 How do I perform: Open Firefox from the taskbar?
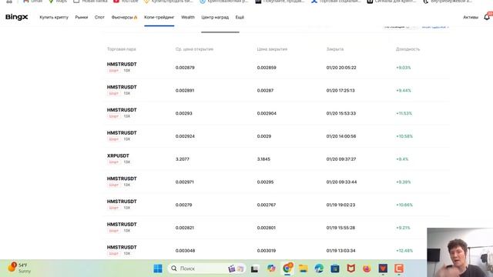pyautogui.click(x=367, y=269)
